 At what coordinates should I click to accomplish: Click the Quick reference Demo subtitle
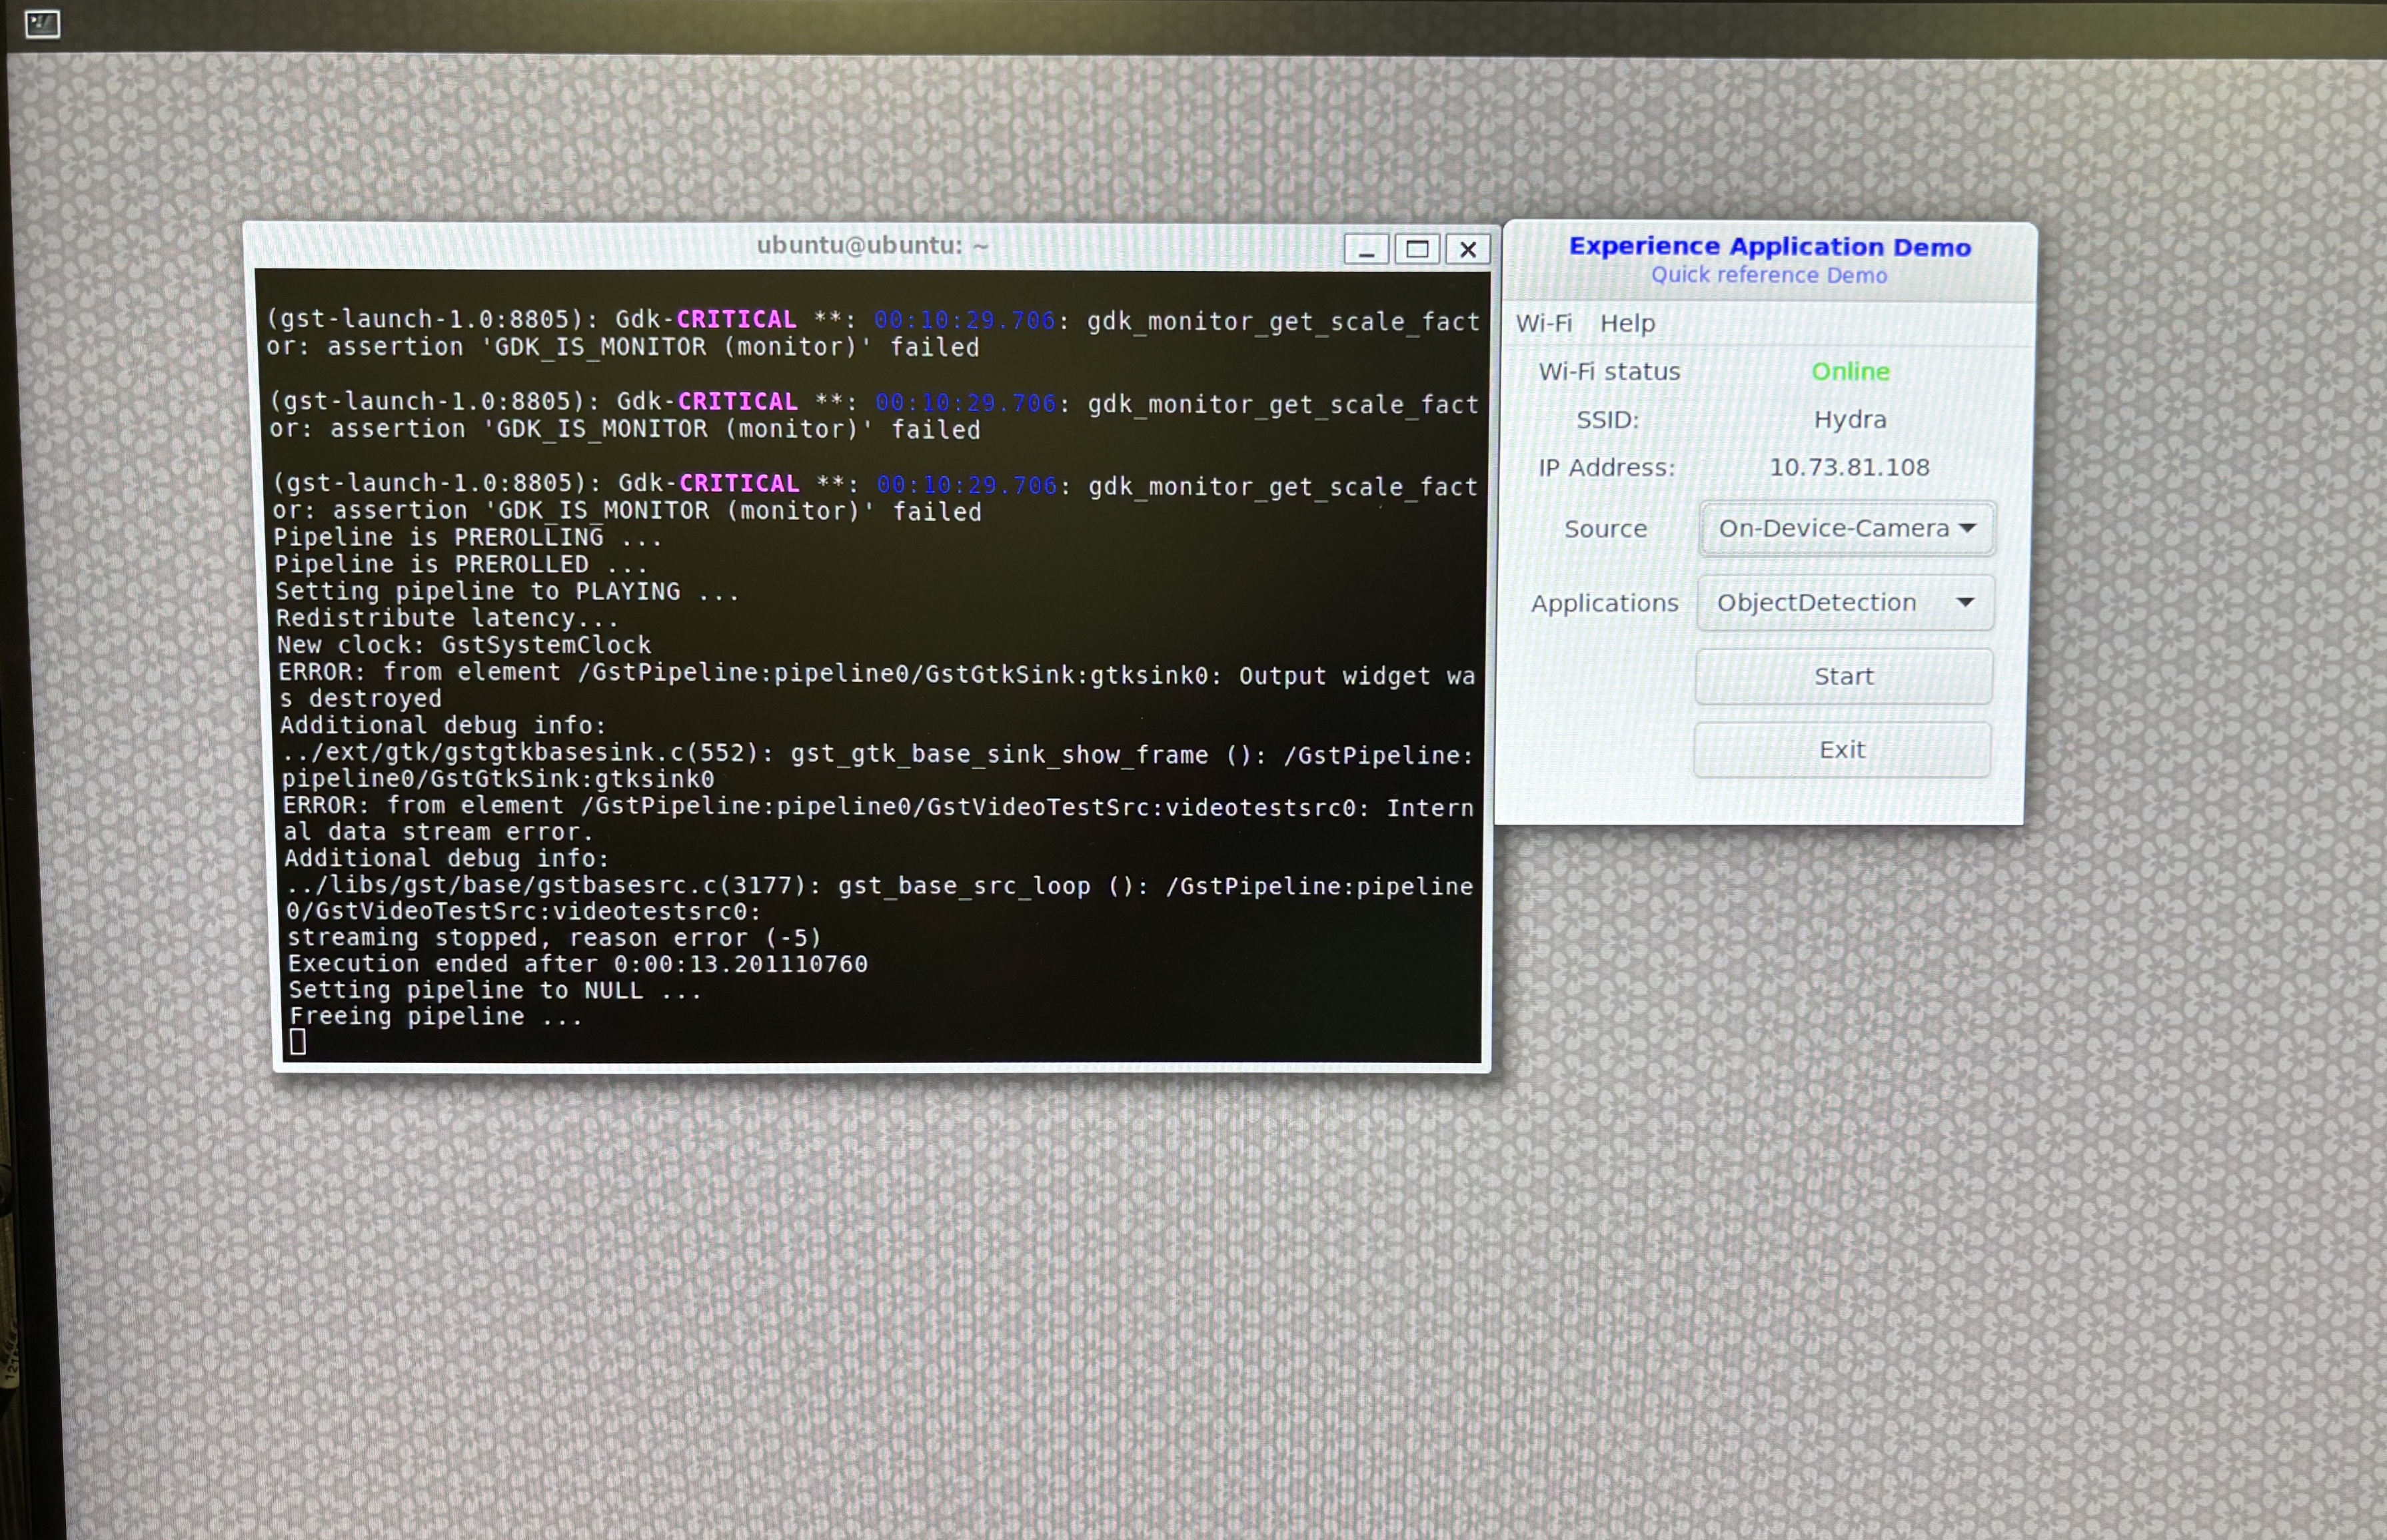[x=1769, y=275]
